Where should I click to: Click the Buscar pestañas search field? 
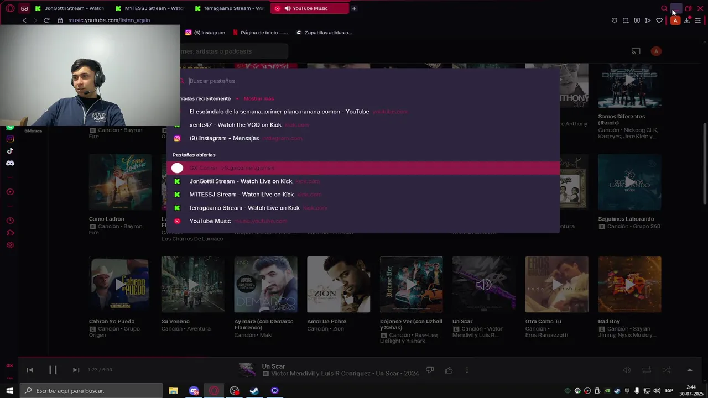(x=369, y=81)
